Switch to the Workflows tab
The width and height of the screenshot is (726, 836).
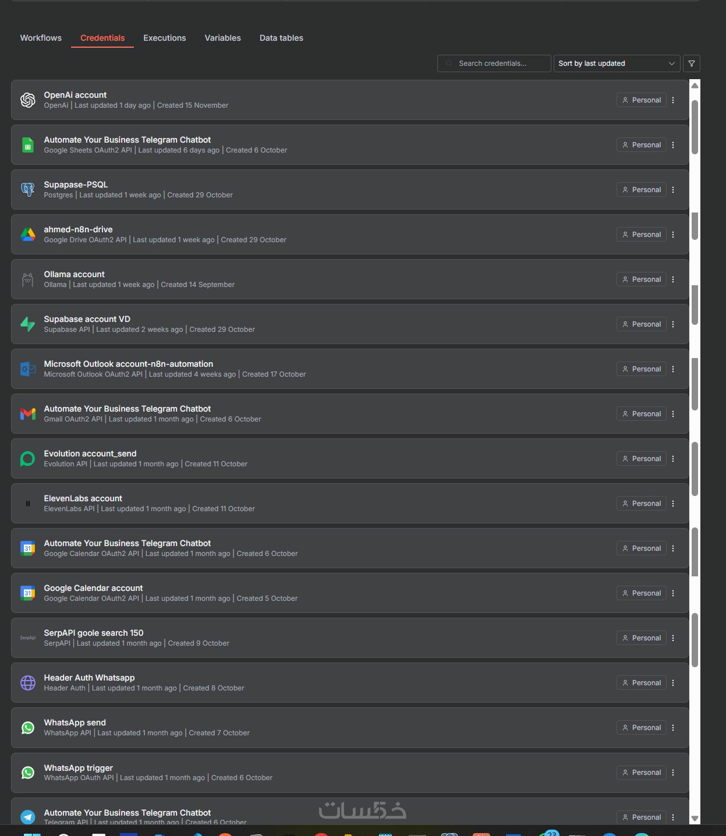click(41, 38)
